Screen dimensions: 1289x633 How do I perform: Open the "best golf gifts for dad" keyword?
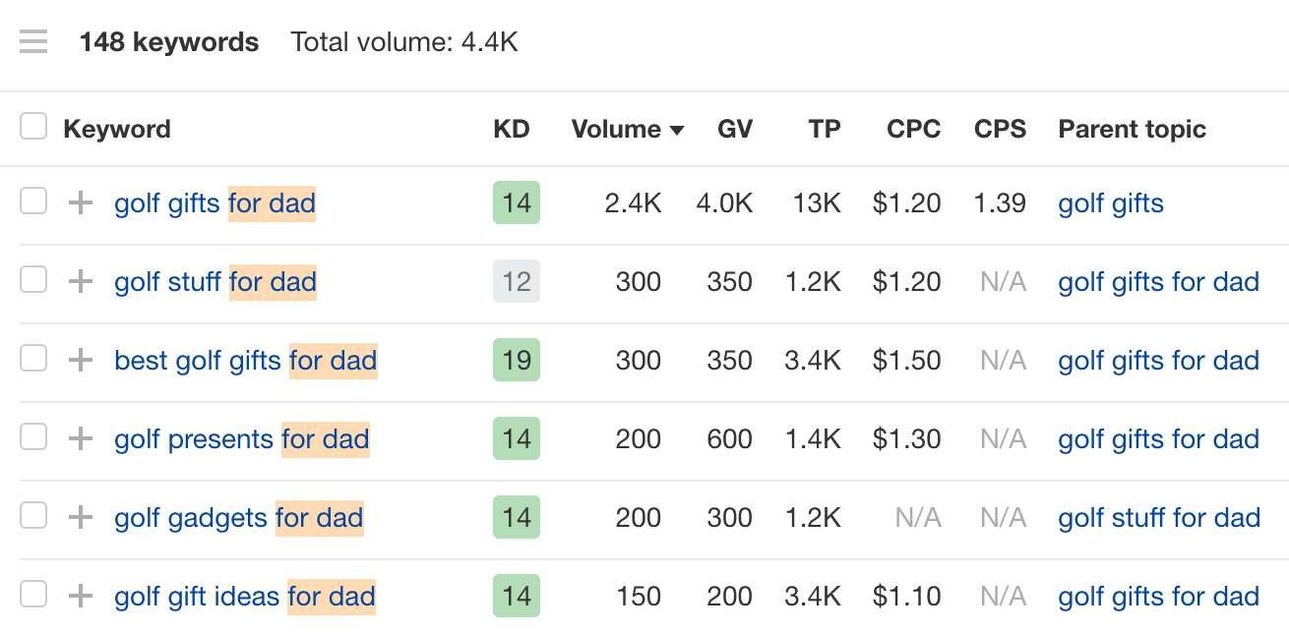[245, 360]
